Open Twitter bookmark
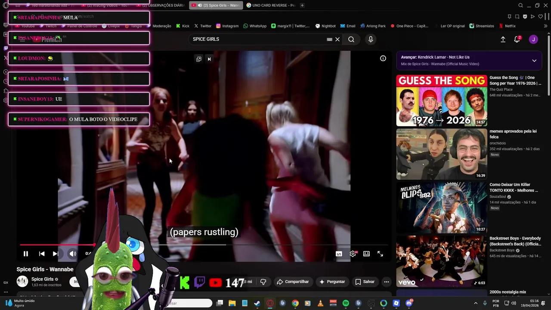This screenshot has width=551, height=310. (x=203, y=26)
